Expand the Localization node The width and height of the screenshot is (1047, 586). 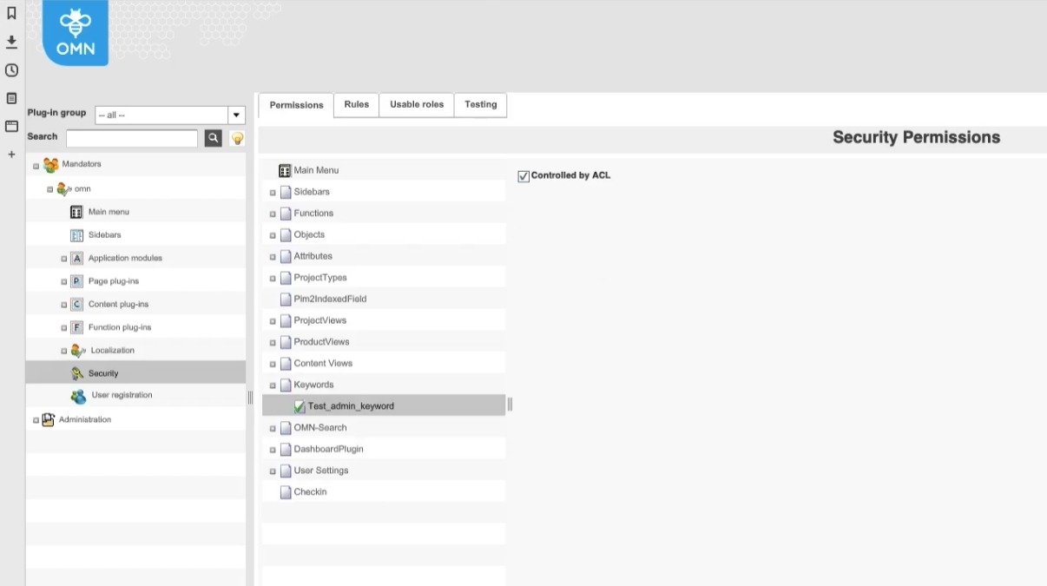tap(63, 351)
